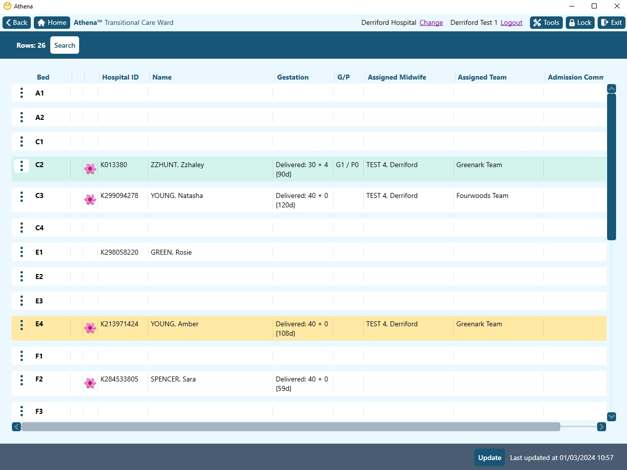Open row menu for bed E2
The width and height of the screenshot is (627, 470).
[21, 276]
